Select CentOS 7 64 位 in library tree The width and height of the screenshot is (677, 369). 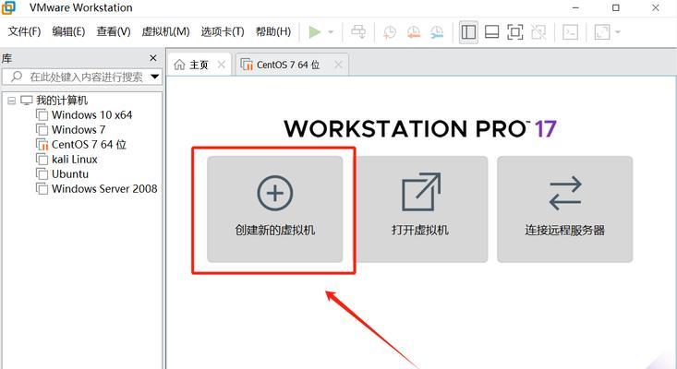point(89,145)
